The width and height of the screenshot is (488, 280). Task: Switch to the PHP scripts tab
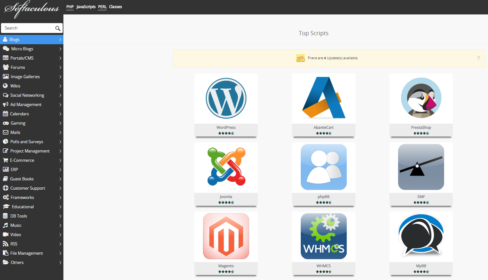coord(70,7)
